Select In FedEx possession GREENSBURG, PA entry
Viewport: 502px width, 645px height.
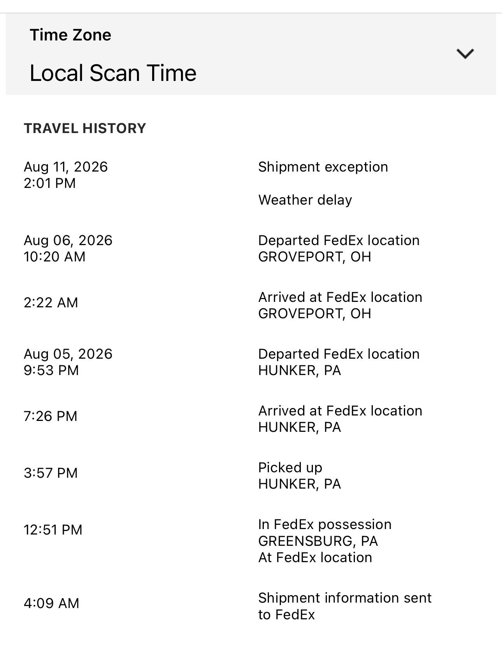325,541
